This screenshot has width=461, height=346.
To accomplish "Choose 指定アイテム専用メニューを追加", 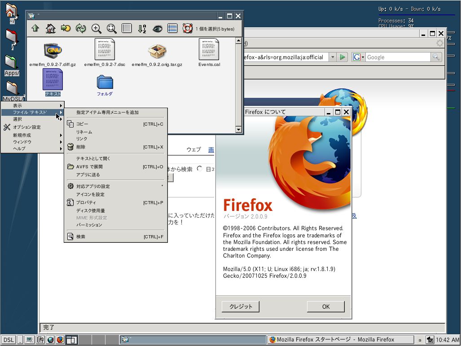I will click(x=115, y=112).
